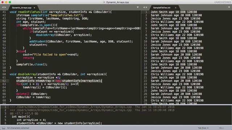Click the @@ -17,7 +17,6 @@ hunk header
The height and width of the screenshot is (130, 232).
[x=24, y=113]
